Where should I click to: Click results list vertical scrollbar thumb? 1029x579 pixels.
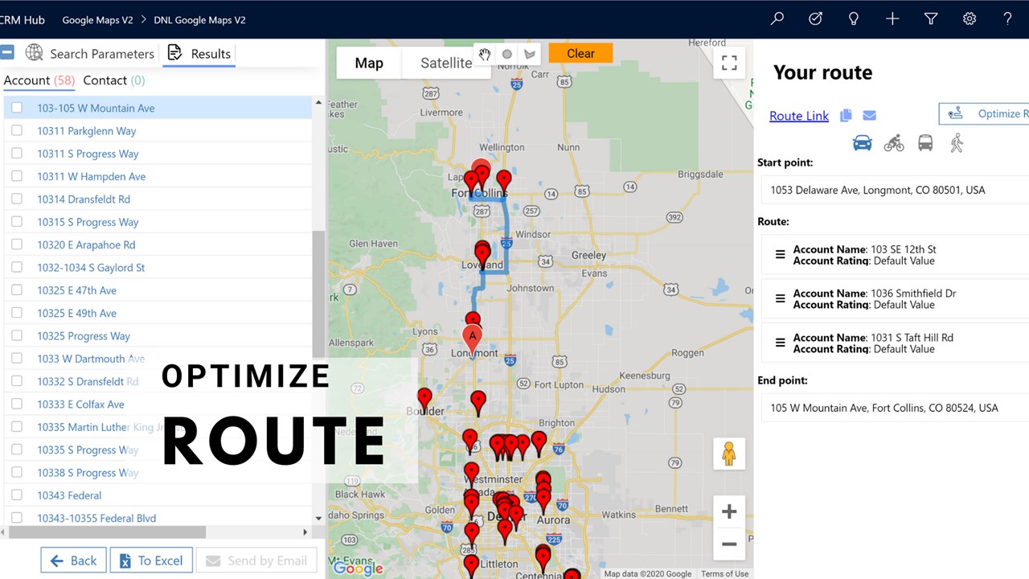point(318,294)
